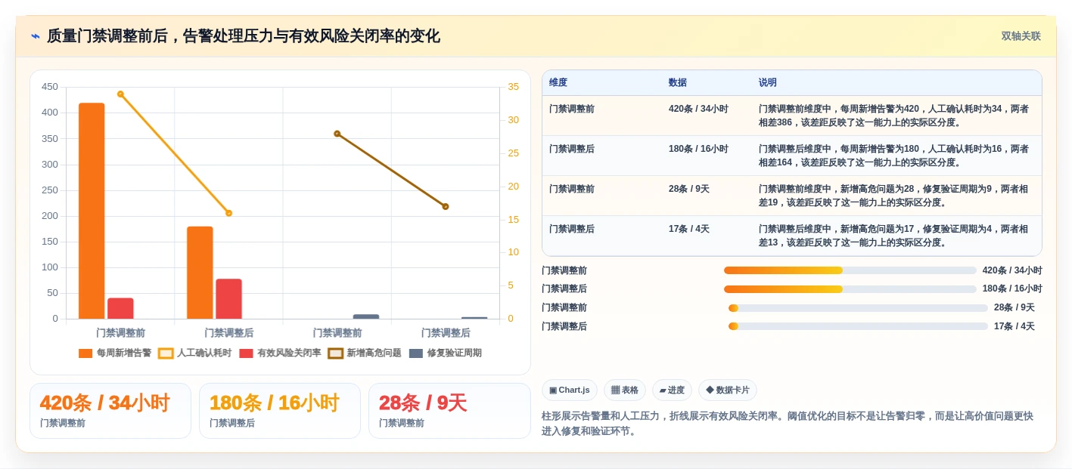Toggle the 人工确认耗时 legend item

click(x=195, y=353)
